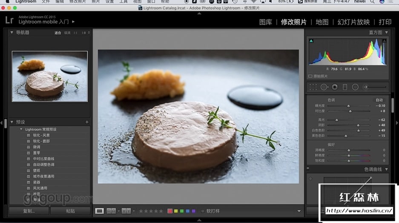Viewport: 399px width, 223px height.
Task: Open Spotlight search in menu bar
Action: [x=372, y=2]
